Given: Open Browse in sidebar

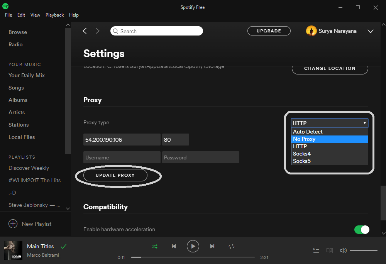Looking at the screenshot, I should (x=18, y=32).
